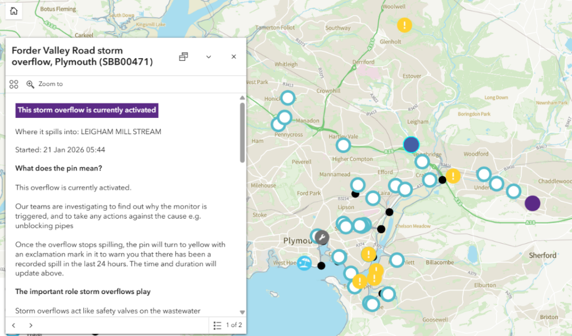Click the popup scrollbar down arrow
The width and height of the screenshot is (572, 336).
pyautogui.click(x=242, y=312)
